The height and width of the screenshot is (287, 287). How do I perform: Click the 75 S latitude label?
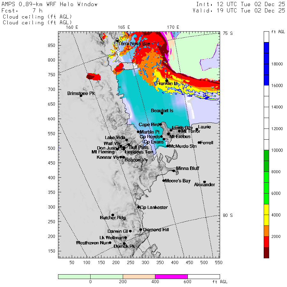click(x=228, y=33)
